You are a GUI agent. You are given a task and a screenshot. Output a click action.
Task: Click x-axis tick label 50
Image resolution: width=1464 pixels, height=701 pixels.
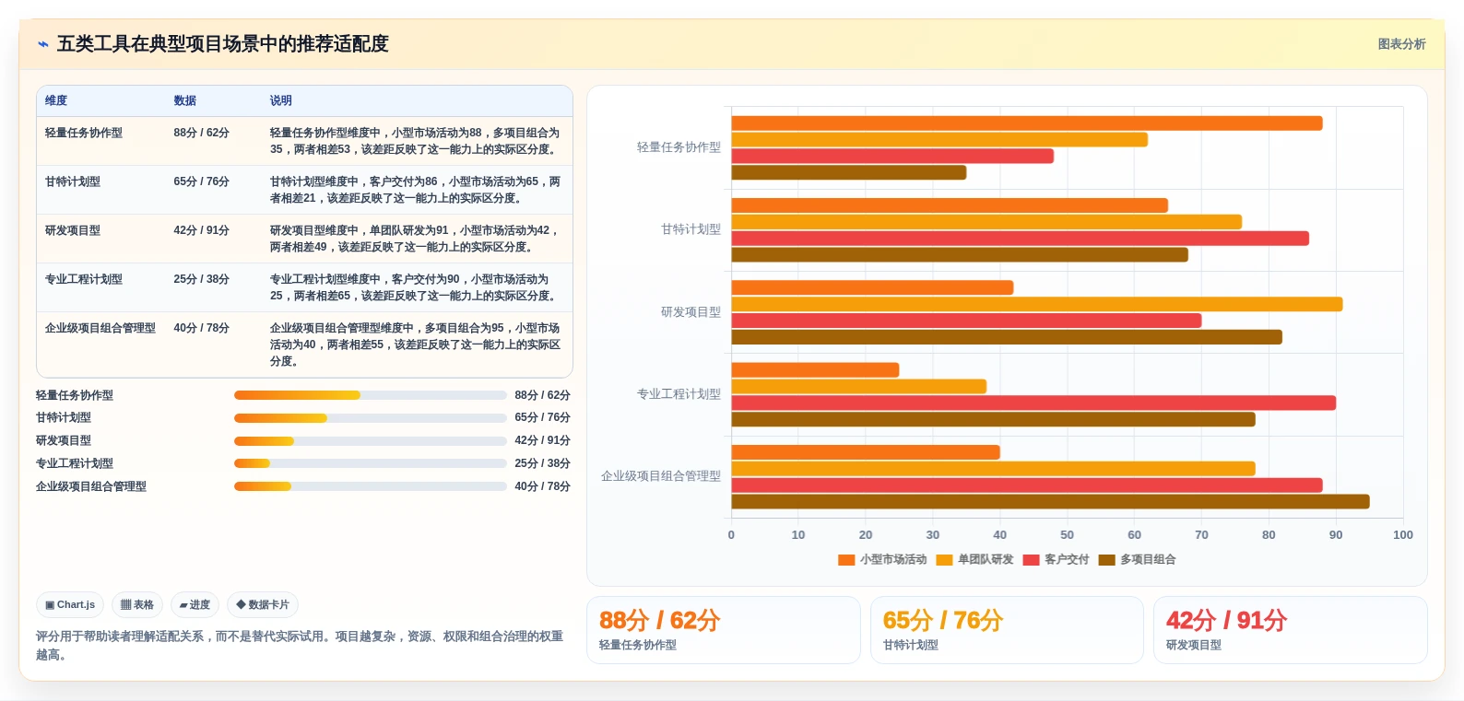pyautogui.click(x=1067, y=535)
